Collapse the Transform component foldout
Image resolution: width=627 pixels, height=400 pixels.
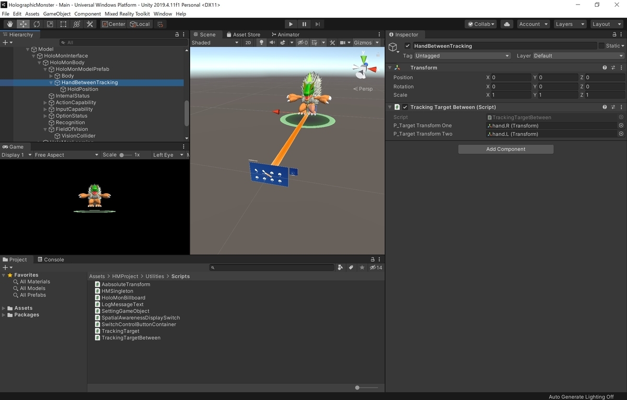pos(390,68)
